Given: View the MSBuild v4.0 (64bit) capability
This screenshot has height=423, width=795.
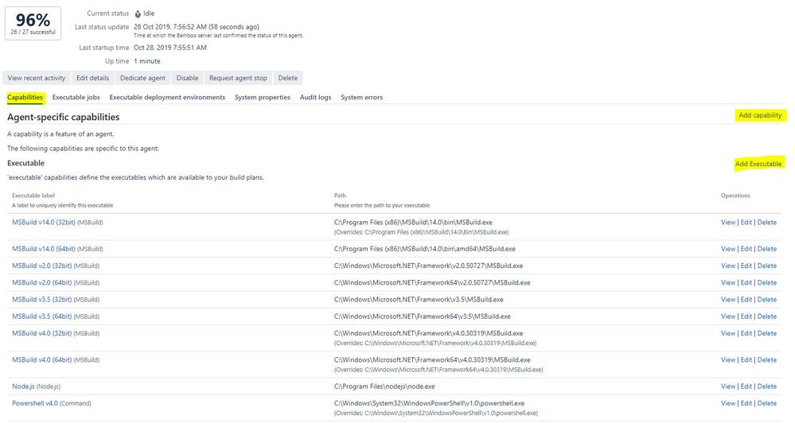Looking at the screenshot, I should pyautogui.click(x=728, y=359).
